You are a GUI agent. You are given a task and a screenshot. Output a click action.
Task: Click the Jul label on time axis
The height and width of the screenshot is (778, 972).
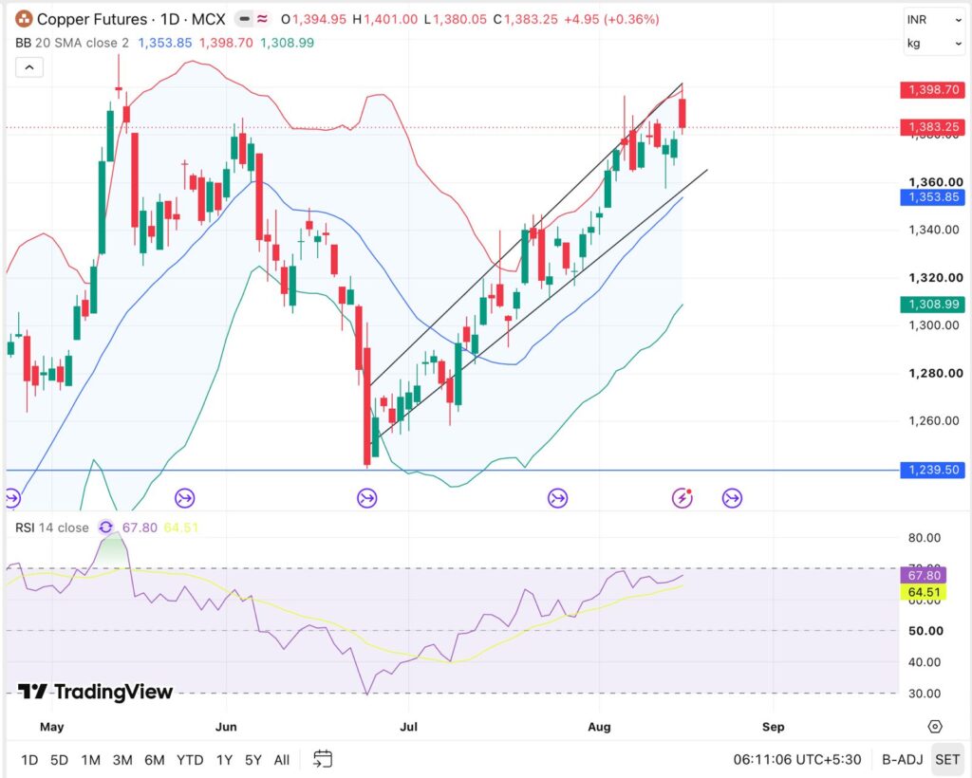pyautogui.click(x=408, y=727)
